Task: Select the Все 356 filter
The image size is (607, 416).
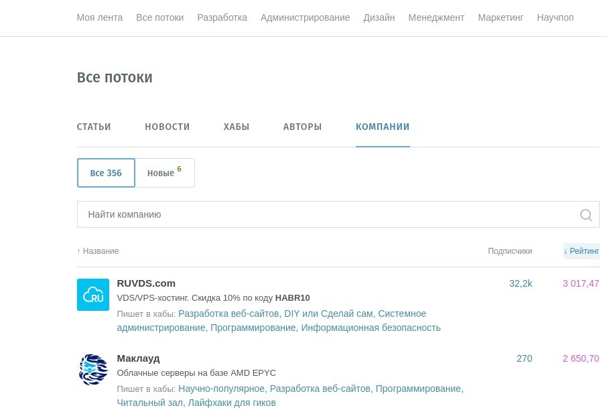Action: [105, 173]
